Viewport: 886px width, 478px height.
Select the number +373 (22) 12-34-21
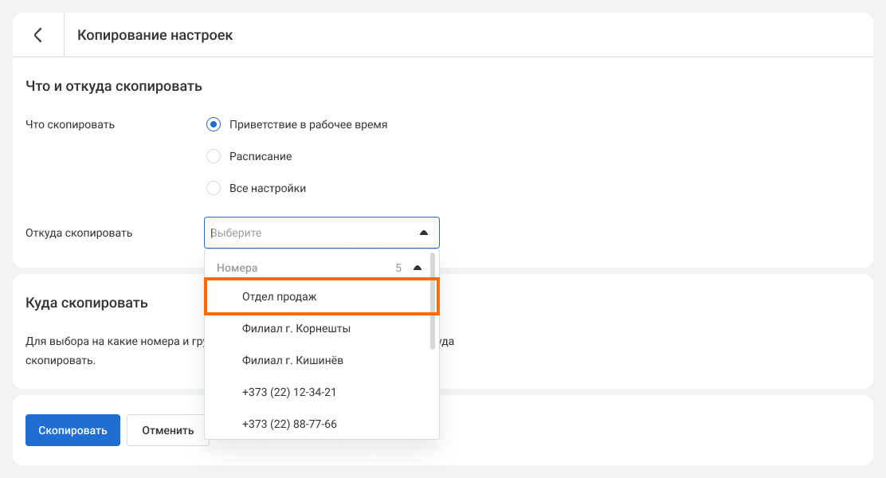[x=289, y=392]
